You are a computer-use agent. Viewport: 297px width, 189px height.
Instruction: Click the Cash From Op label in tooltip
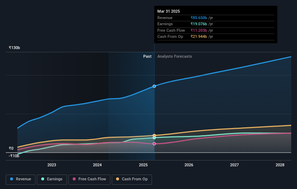170,37
